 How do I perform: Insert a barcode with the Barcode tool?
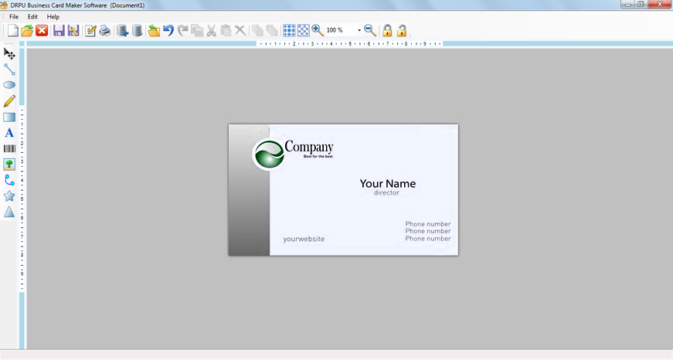click(9, 148)
